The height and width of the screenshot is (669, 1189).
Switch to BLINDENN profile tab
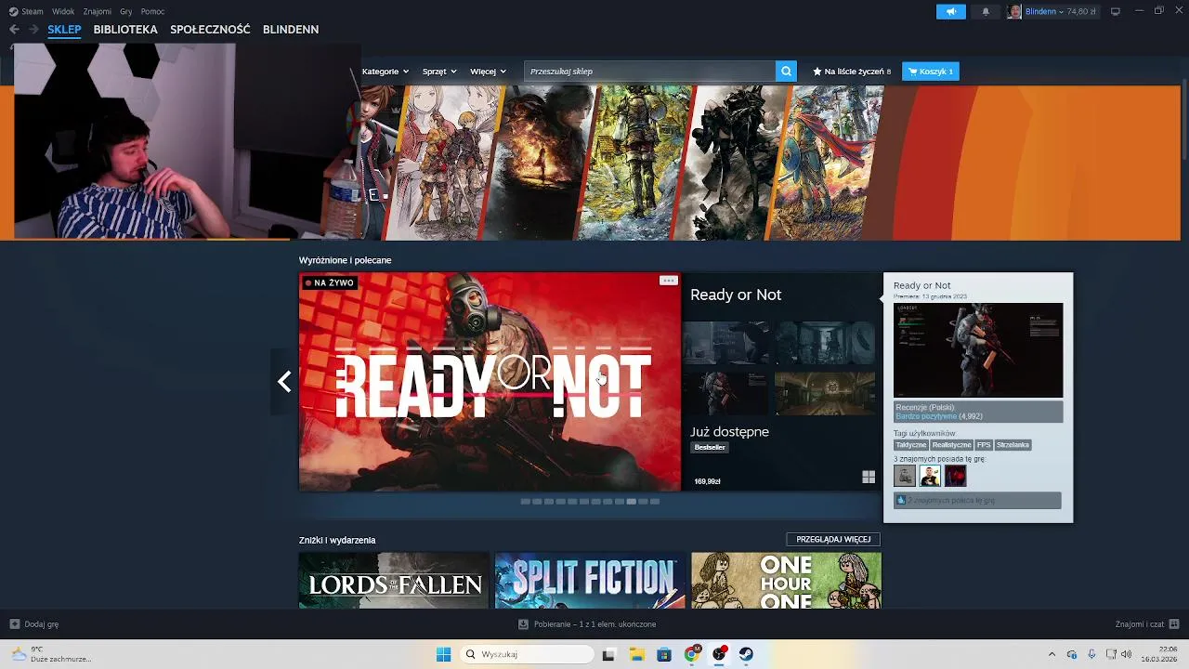pyautogui.click(x=291, y=30)
